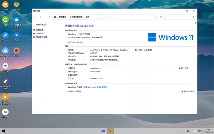Go back with the back arrow
214x134 pixels.
pos(35,17)
